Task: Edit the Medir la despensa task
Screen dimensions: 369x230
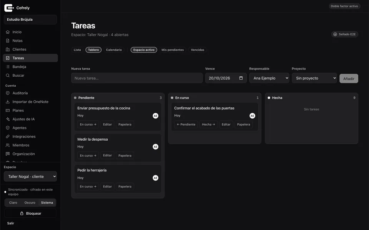Action: [107, 155]
